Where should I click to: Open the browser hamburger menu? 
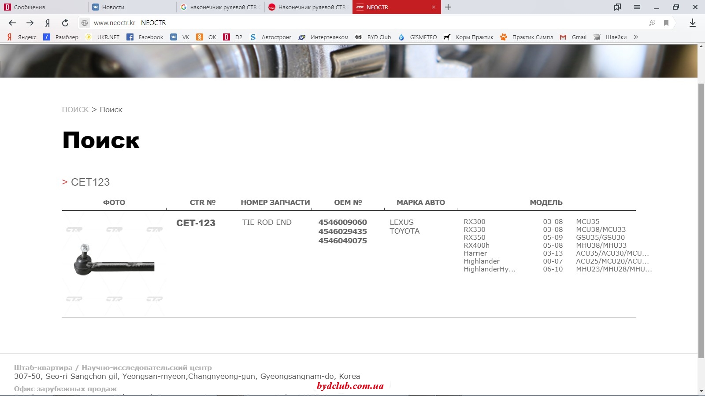(637, 7)
